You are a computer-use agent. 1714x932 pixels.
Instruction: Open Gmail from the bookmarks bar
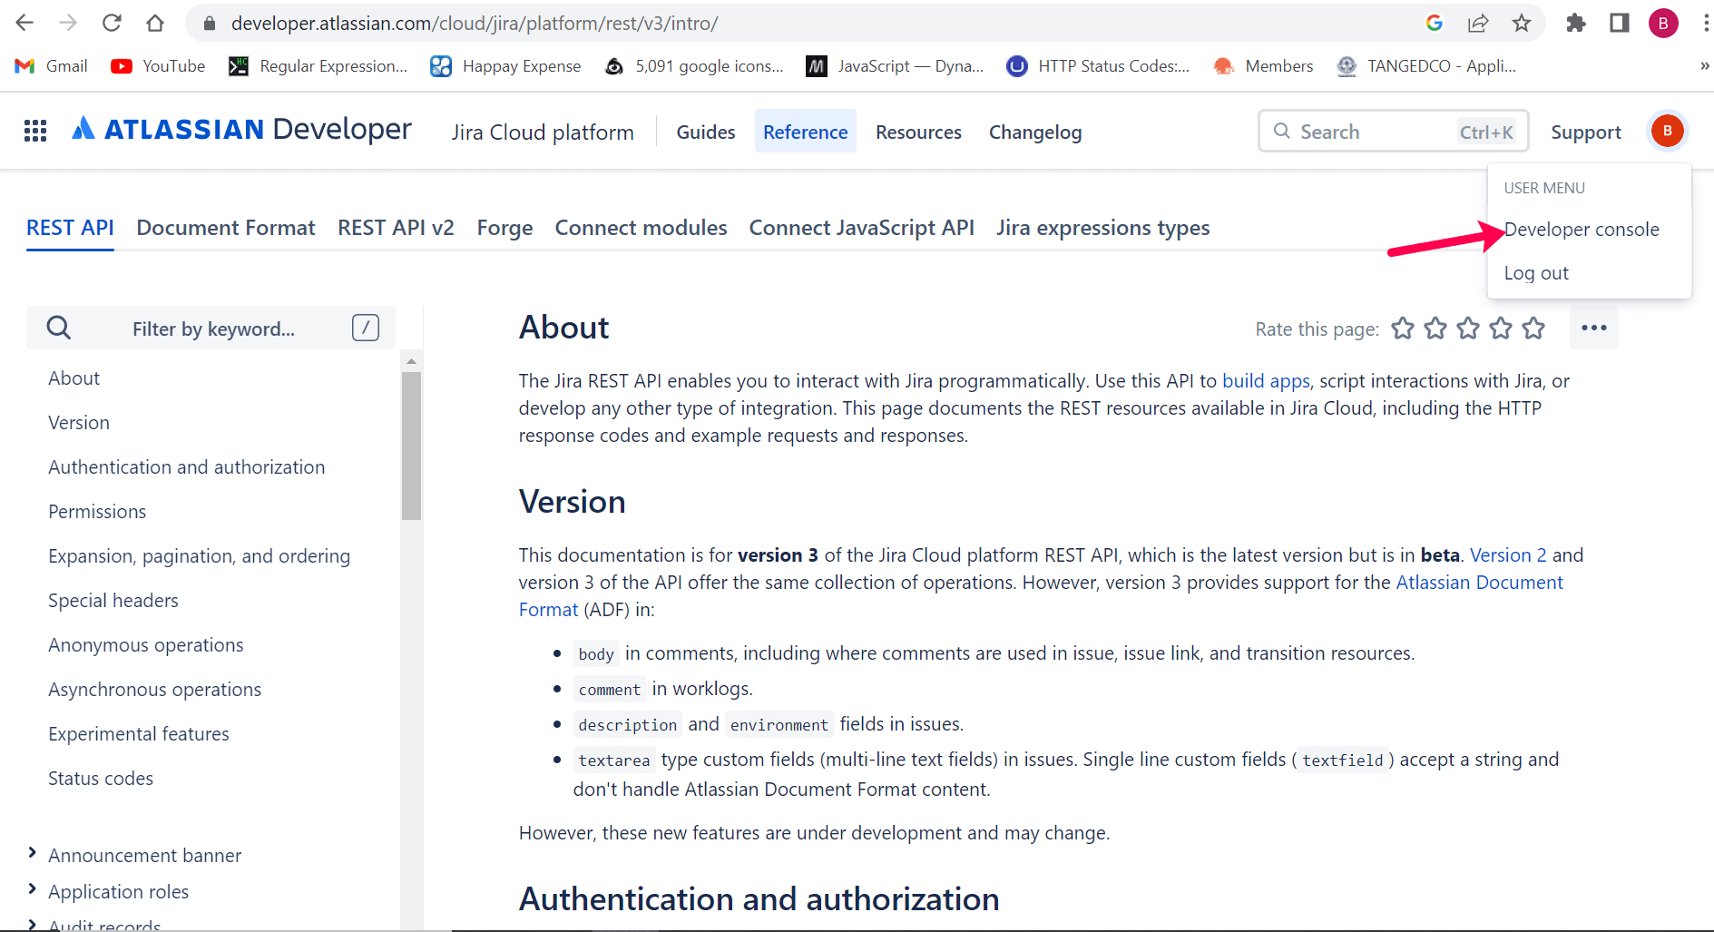coord(50,65)
